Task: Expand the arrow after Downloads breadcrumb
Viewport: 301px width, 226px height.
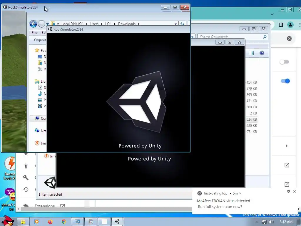Action: point(139,24)
